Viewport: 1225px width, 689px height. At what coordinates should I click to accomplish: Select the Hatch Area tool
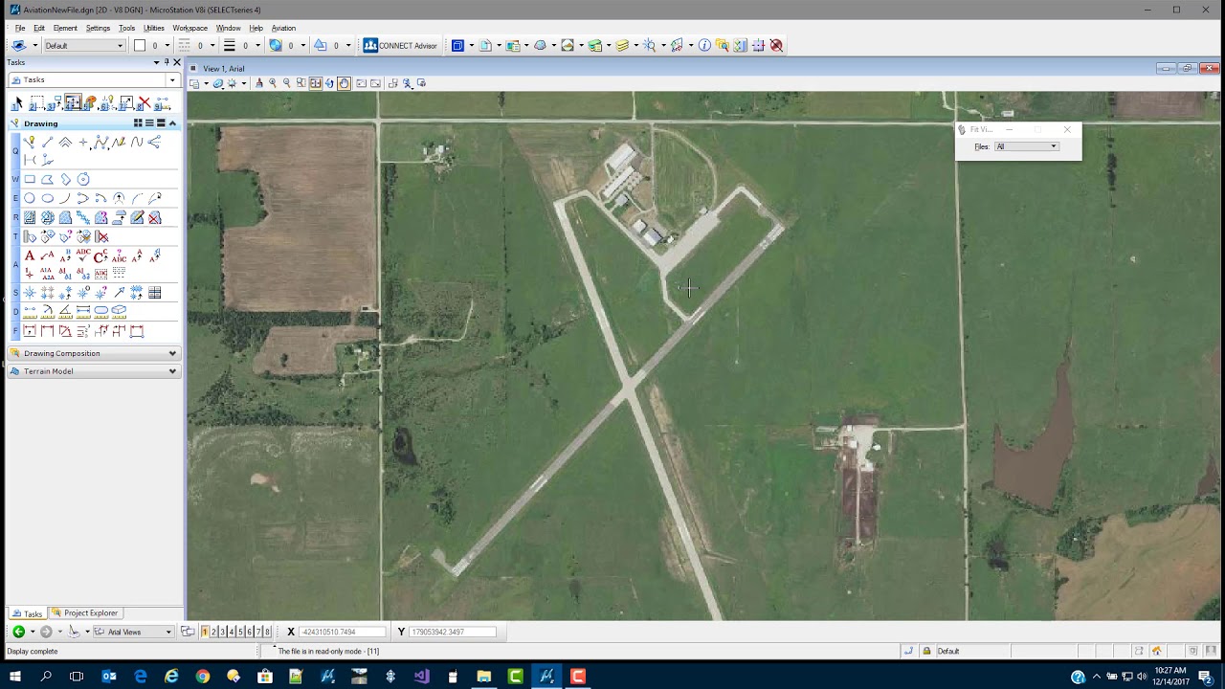tap(30, 217)
